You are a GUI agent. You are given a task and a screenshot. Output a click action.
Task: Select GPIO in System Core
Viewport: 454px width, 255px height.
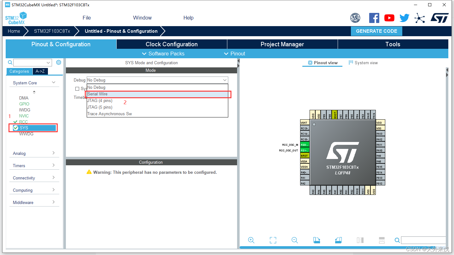click(x=24, y=104)
